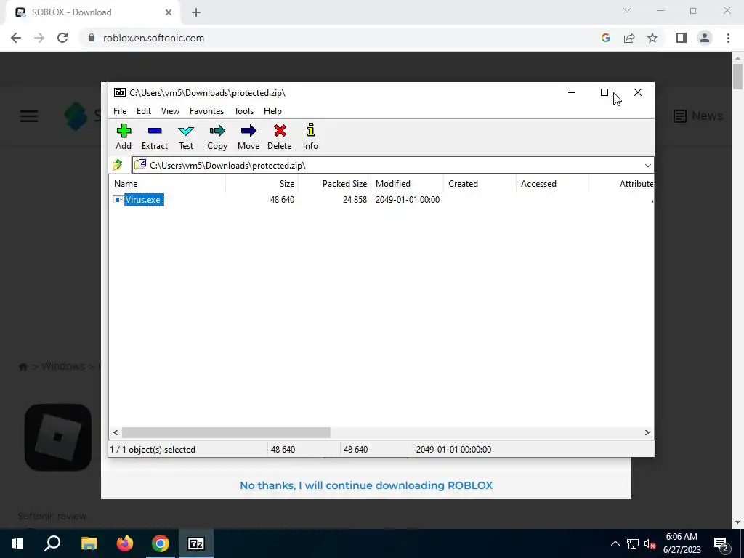Open the Help menu
This screenshot has height=558, width=744.
[x=273, y=111]
